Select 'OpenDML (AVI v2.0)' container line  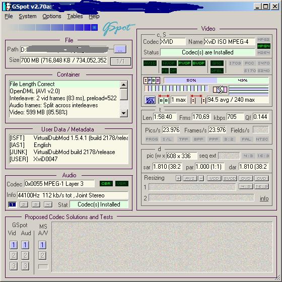pyautogui.click(x=64, y=91)
